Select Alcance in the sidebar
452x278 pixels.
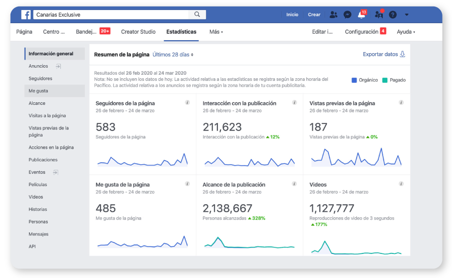pyautogui.click(x=37, y=103)
